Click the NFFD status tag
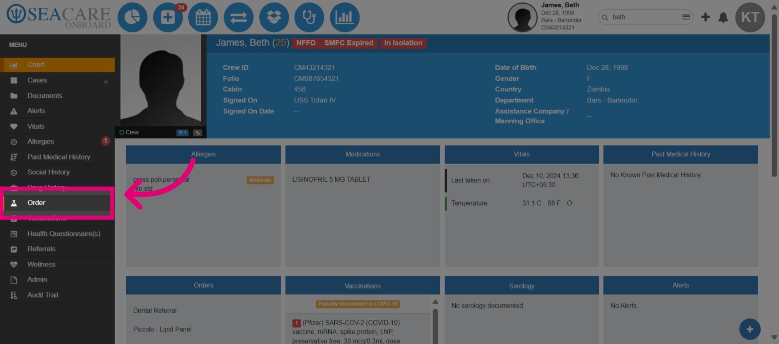Screen dimensions: 779x344 pyautogui.click(x=306, y=43)
